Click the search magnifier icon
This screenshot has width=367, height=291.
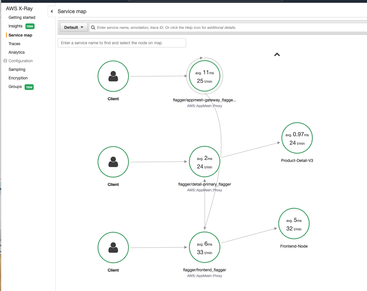pyautogui.click(x=93, y=28)
